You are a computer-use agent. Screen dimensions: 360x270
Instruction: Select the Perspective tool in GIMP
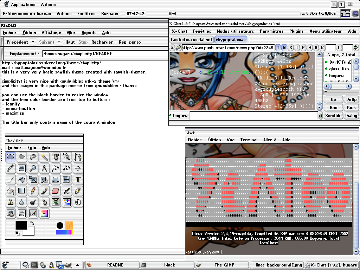pyautogui.click(x=55, y=180)
